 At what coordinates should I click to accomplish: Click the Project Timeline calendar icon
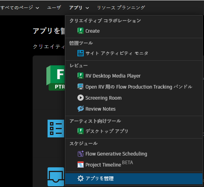[81, 165]
